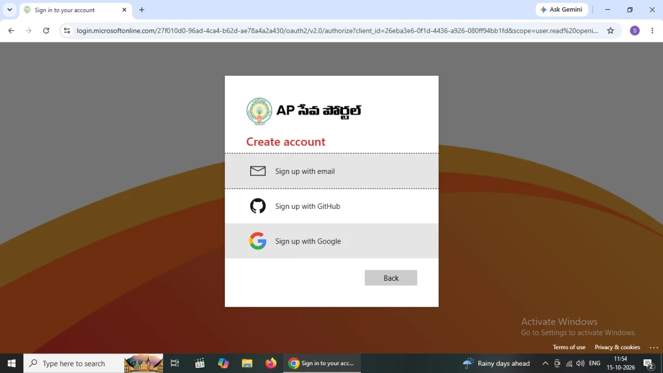
Task: Open Copilot from the taskbar
Action: (223, 363)
